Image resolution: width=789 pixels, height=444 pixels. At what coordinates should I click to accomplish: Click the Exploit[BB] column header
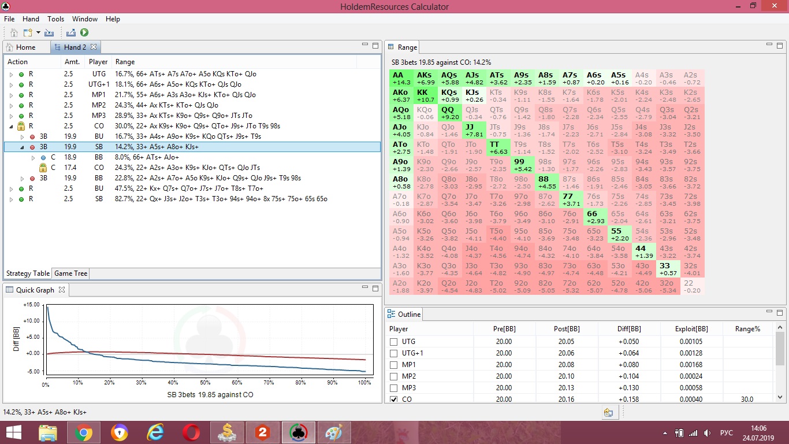691,328
